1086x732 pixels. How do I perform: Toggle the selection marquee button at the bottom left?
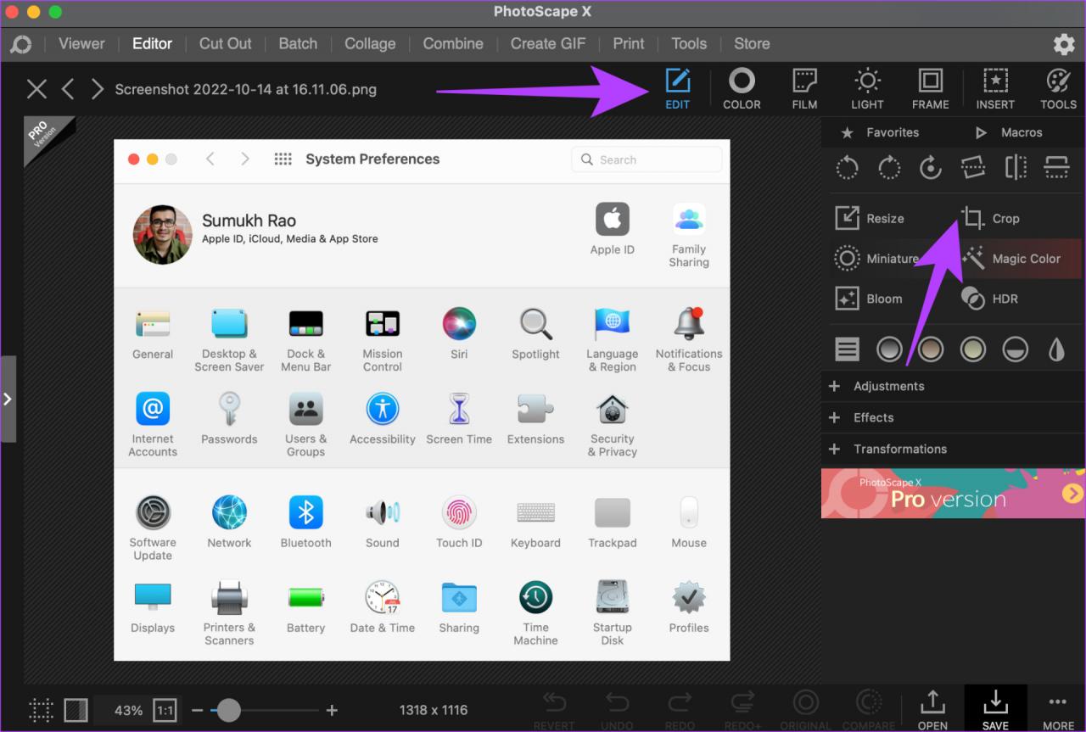pos(41,710)
